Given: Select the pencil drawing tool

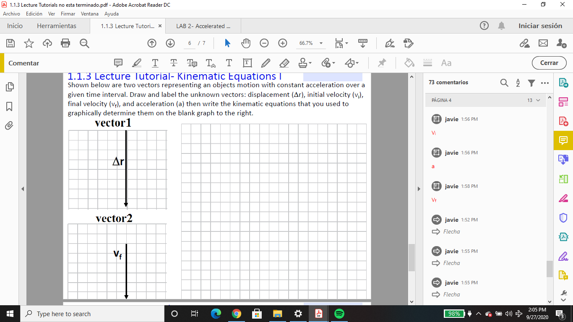Looking at the screenshot, I should [x=266, y=63].
